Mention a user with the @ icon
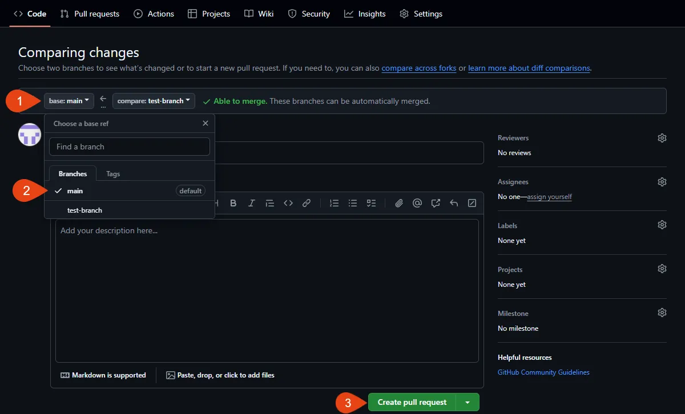The image size is (685, 414). [417, 202]
